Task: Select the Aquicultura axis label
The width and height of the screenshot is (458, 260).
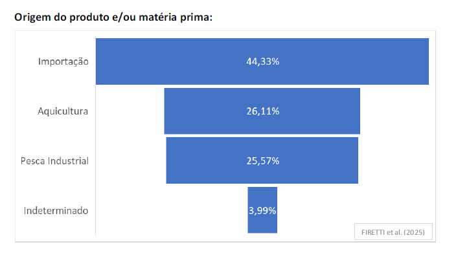Action: (63, 111)
